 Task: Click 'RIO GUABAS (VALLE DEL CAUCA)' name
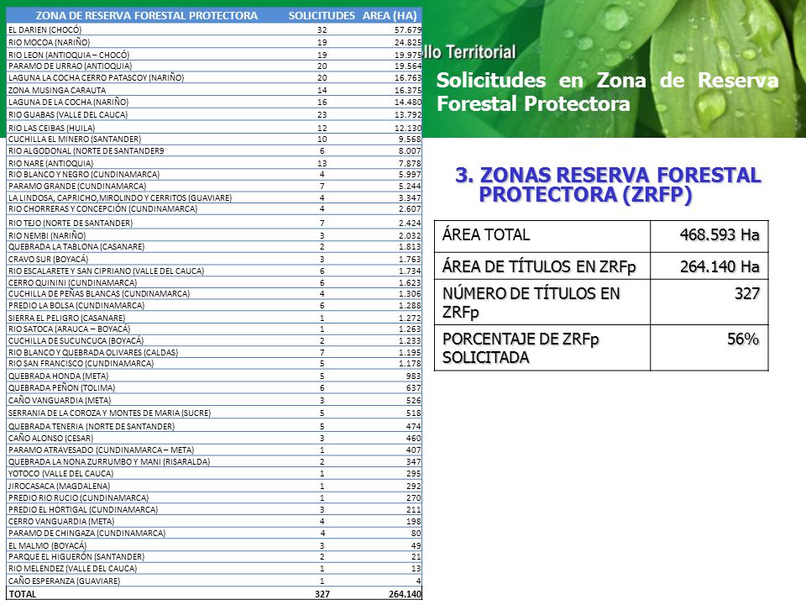pos(68,115)
